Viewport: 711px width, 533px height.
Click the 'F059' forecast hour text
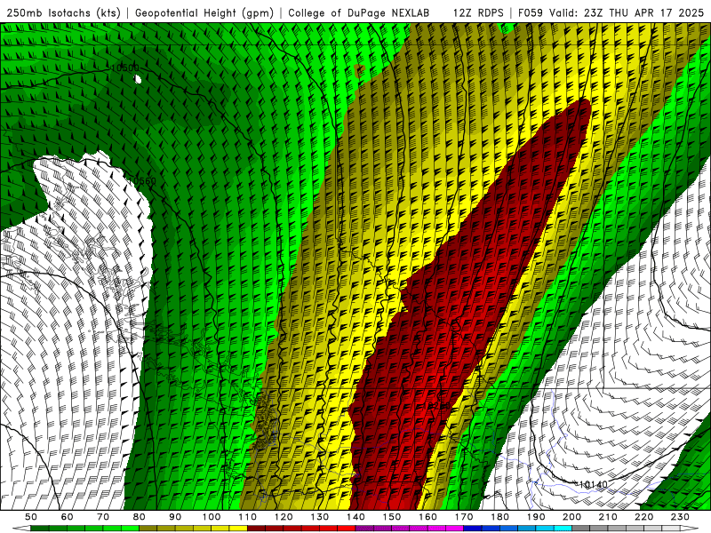pos(531,12)
